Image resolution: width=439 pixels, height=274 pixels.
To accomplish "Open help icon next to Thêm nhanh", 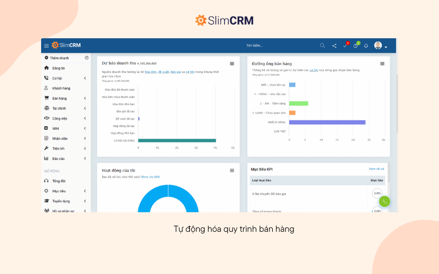I will point(87,58).
